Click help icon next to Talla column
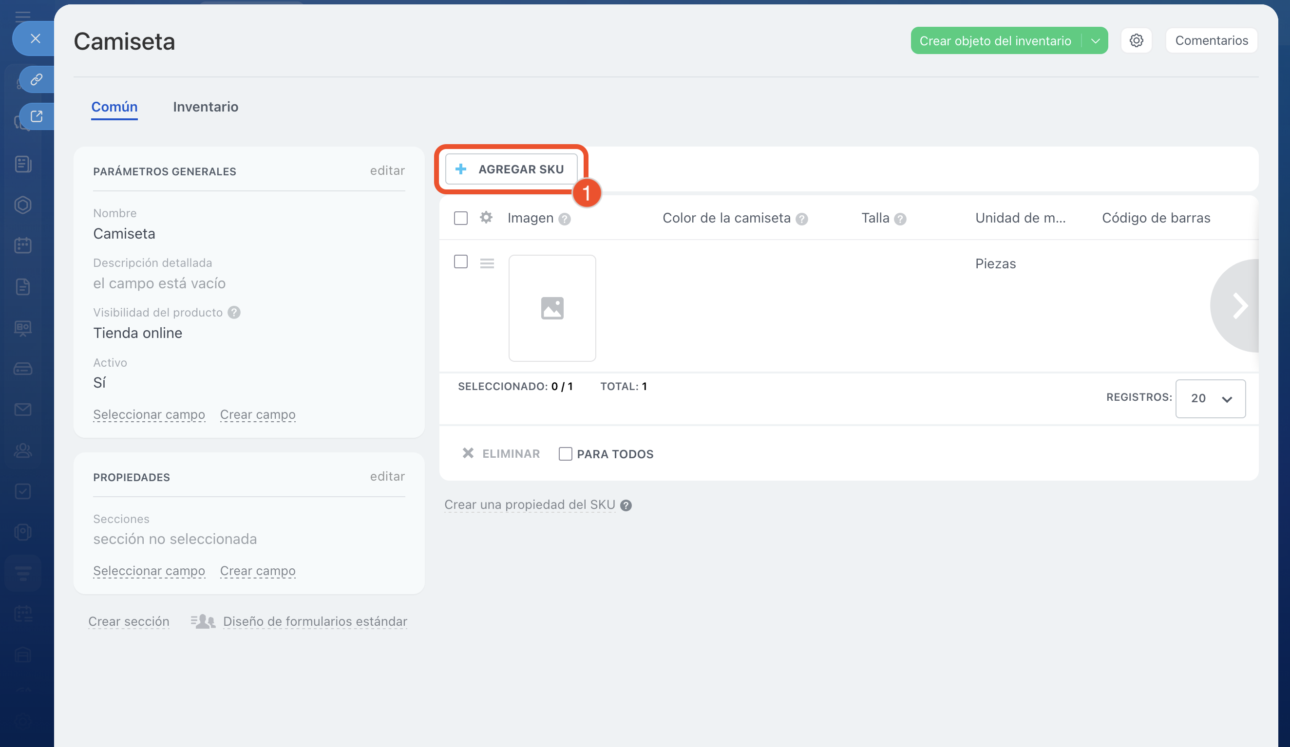 (x=900, y=219)
